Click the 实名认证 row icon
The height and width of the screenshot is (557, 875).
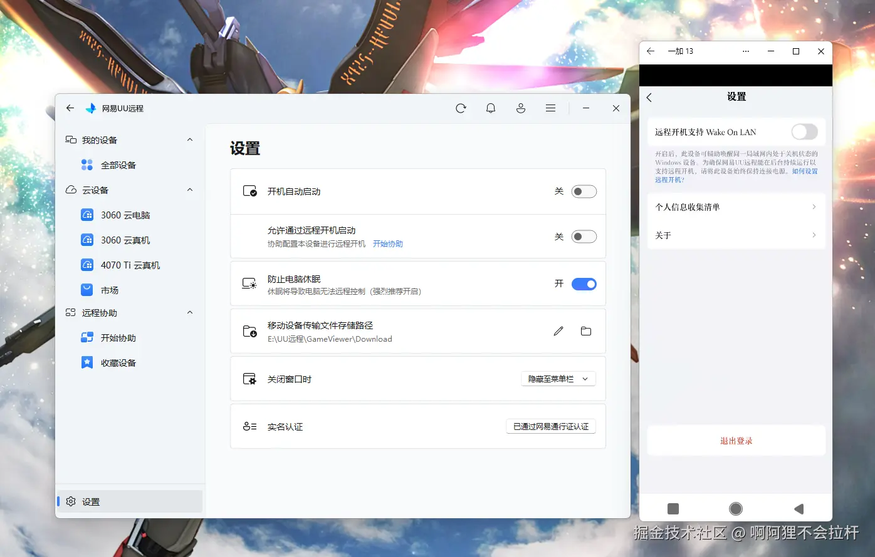pos(249,427)
